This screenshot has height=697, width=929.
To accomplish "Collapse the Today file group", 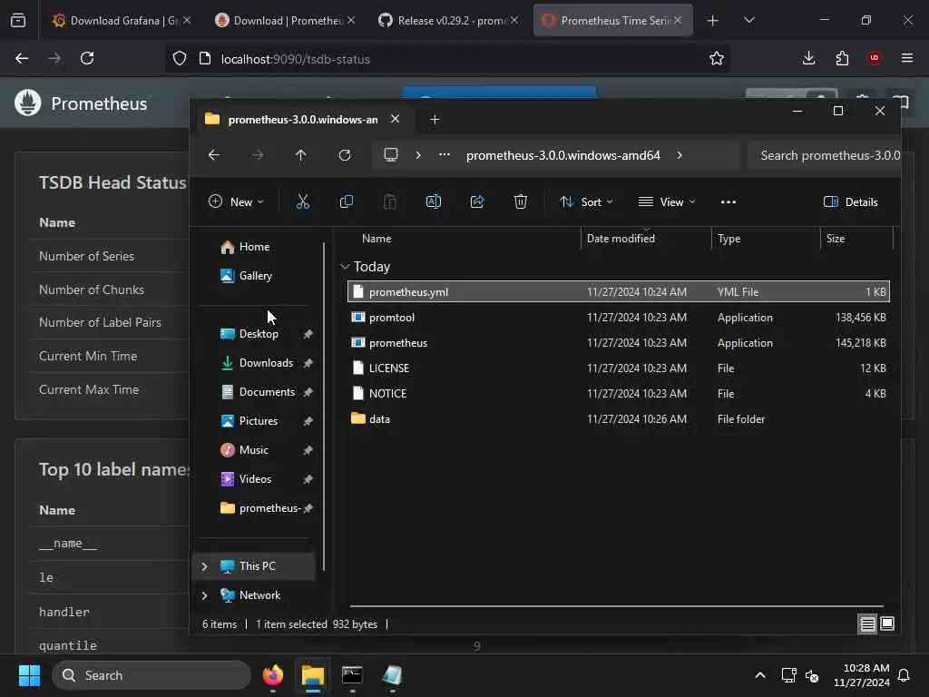I will pos(345,267).
